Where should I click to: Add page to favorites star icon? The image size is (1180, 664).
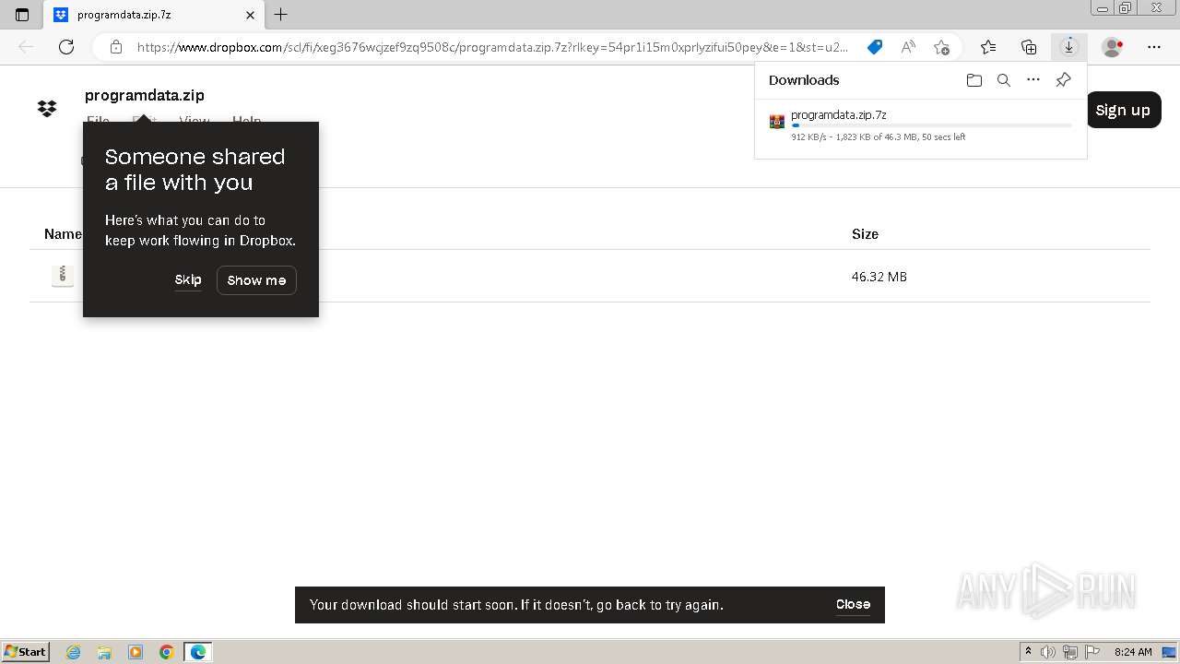941,47
